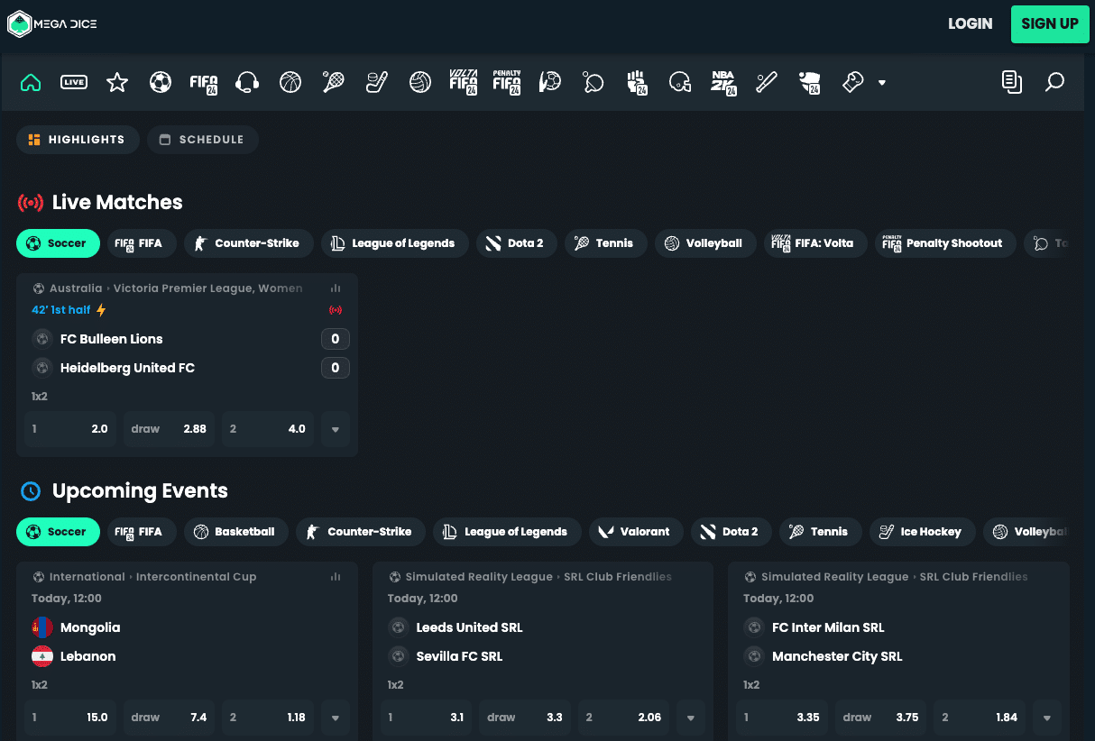Select the Penalty FIFA 24 icon
This screenshot has width=1095, height=741.
click(507, 83)
